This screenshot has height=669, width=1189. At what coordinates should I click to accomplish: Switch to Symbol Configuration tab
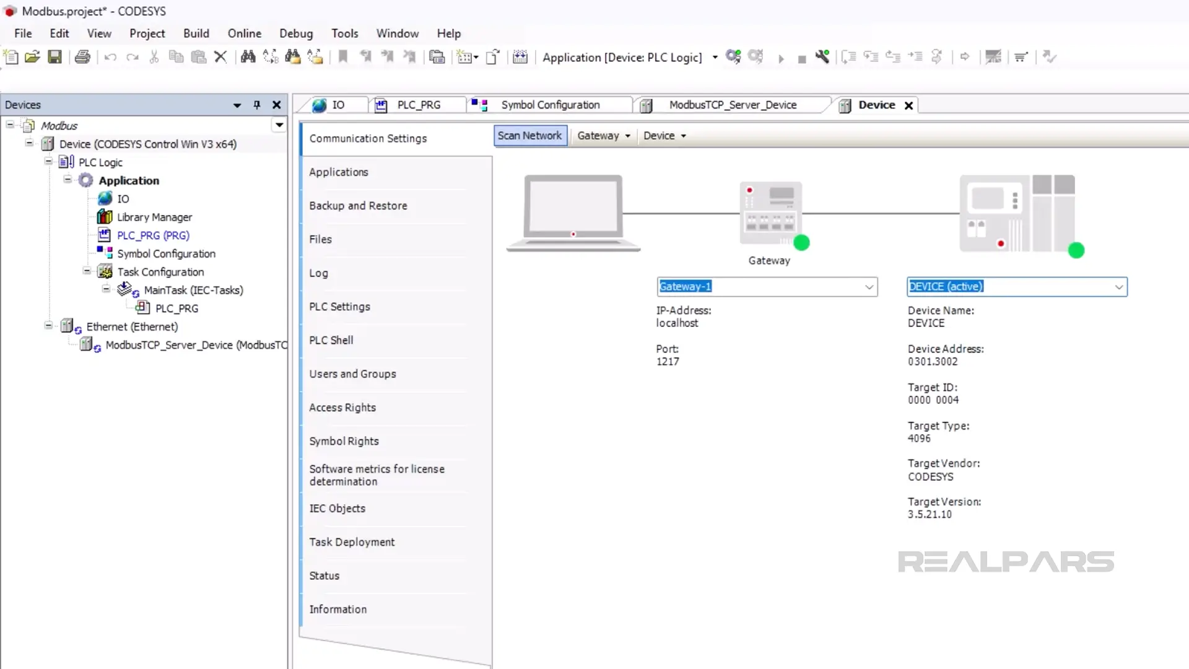550,105
